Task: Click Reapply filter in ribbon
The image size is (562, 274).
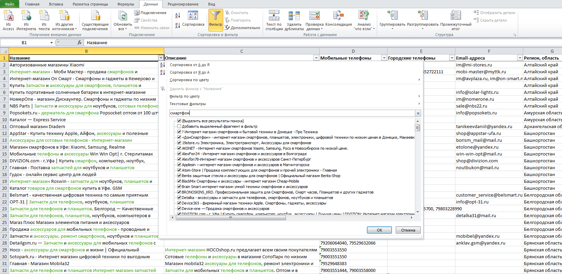Action: click(238, 20)
